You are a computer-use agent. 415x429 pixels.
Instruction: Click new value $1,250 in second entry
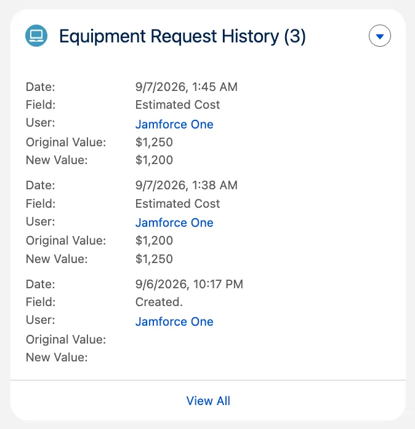pyautogui.click(x=154, y=259)
